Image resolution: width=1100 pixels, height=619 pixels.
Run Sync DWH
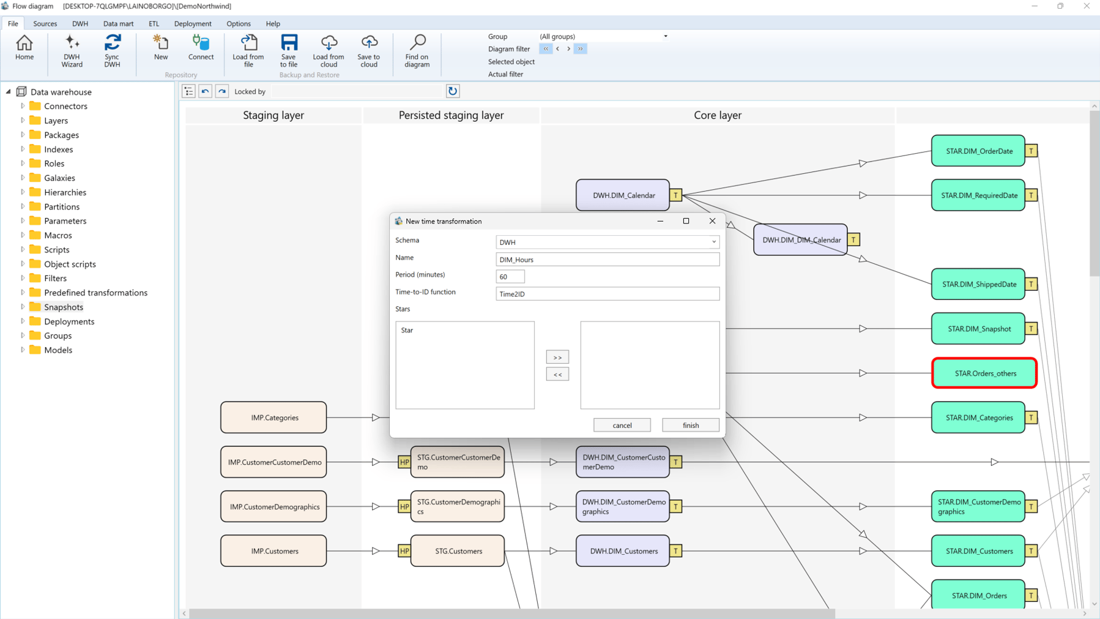112,51
